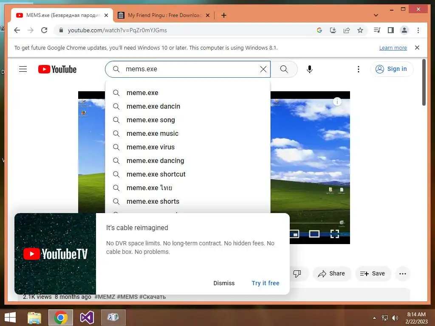Click the YouTube TV promo image
The height and width of the screenshot is (326, 435).
point(55,254)
